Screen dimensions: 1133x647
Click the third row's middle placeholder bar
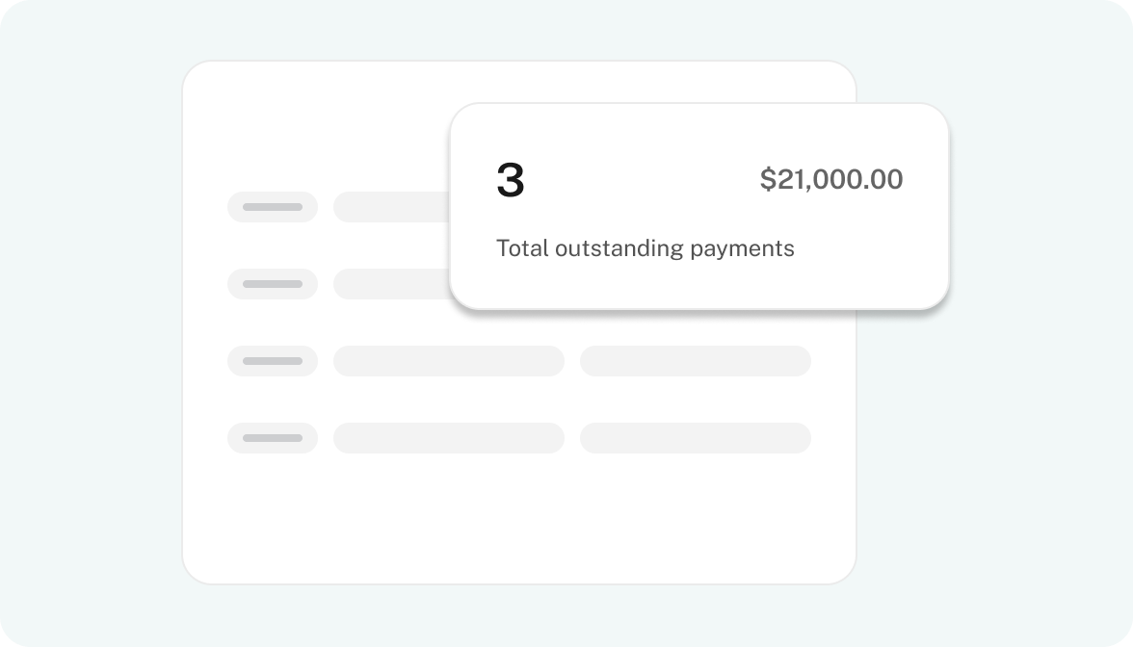pyautogui.click(x=449, y=361)
